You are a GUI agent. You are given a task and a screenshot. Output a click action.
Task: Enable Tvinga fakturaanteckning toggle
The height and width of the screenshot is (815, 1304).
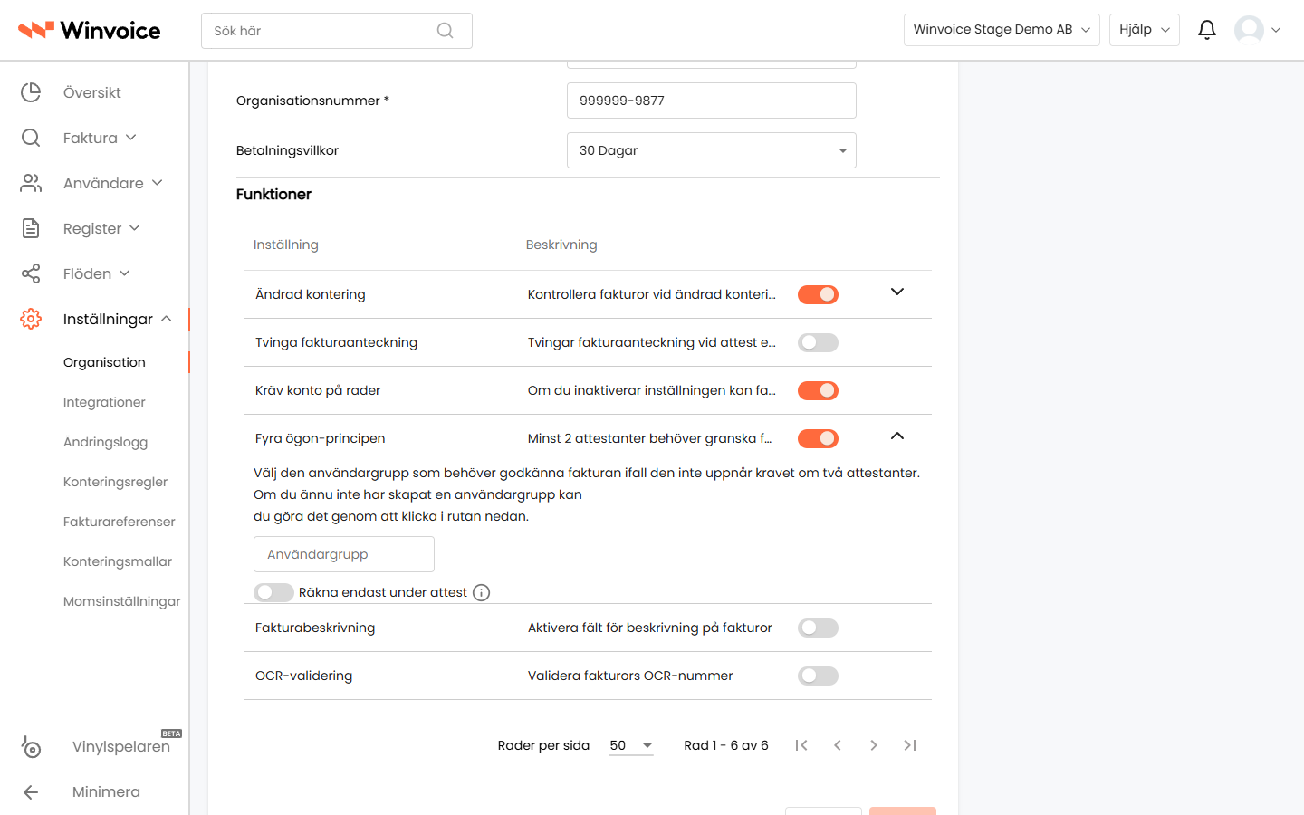click(818, 342)
